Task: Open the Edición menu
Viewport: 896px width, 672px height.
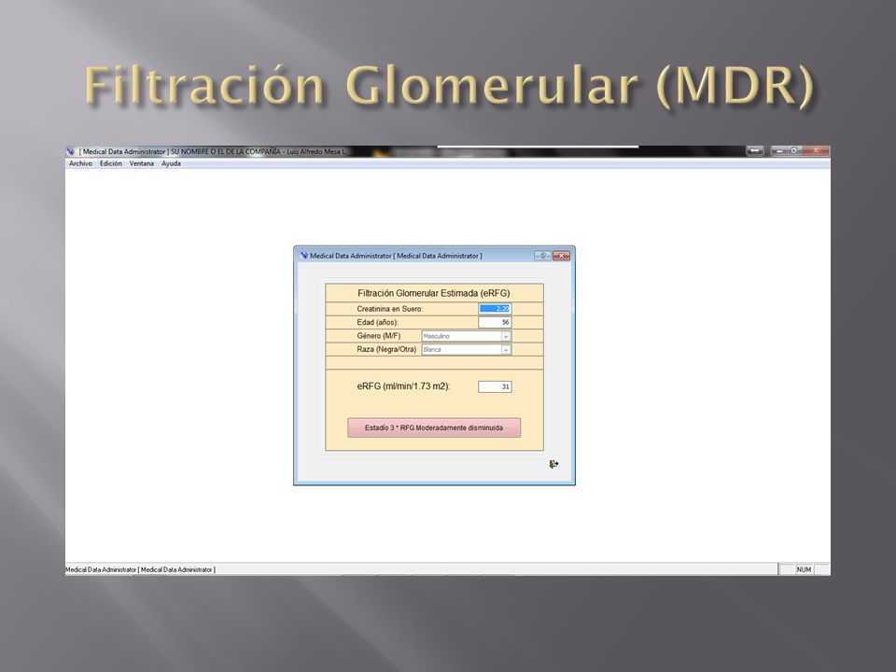Action: 110,163
